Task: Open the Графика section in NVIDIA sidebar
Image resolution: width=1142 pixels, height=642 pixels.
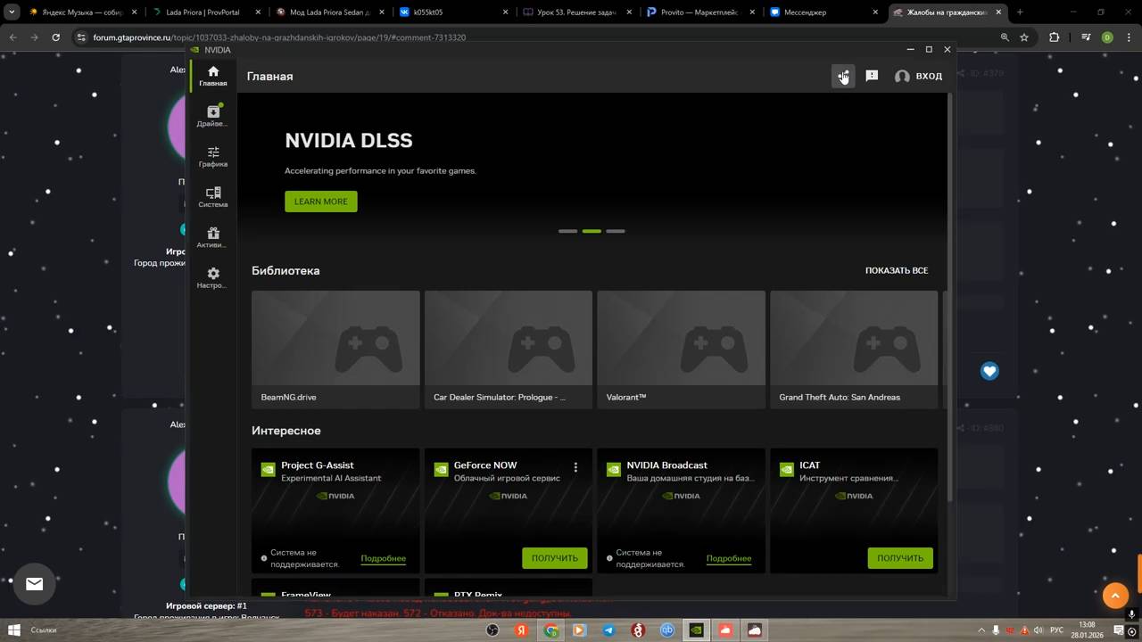Action: (212, 157)
